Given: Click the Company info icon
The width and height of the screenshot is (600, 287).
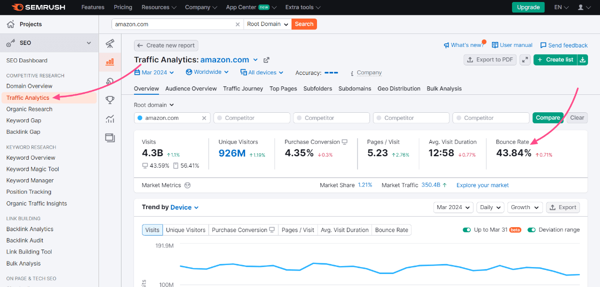Looking at the screenshot, I should (x=352, y=73).
